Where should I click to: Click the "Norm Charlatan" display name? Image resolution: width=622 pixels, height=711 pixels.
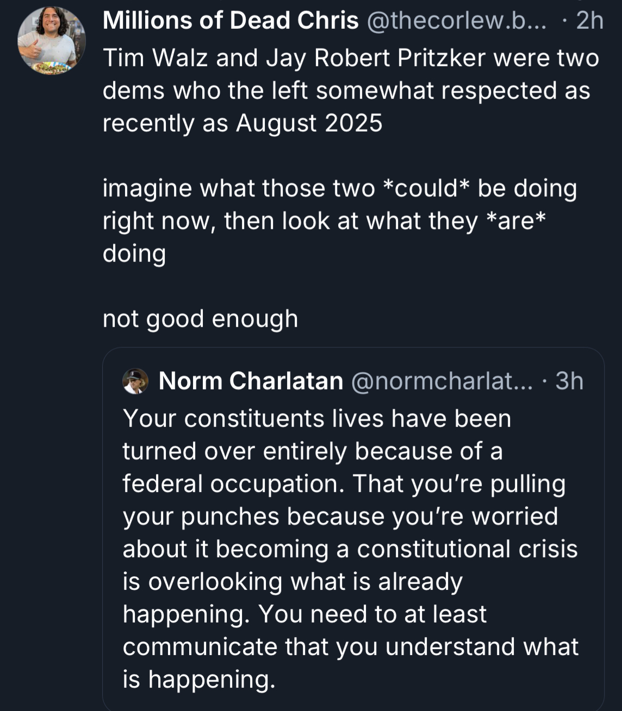pyautogui.click(x=251, y=381)
